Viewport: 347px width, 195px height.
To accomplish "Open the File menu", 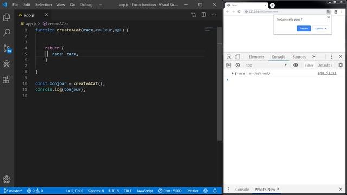I will tap(15, 5).
